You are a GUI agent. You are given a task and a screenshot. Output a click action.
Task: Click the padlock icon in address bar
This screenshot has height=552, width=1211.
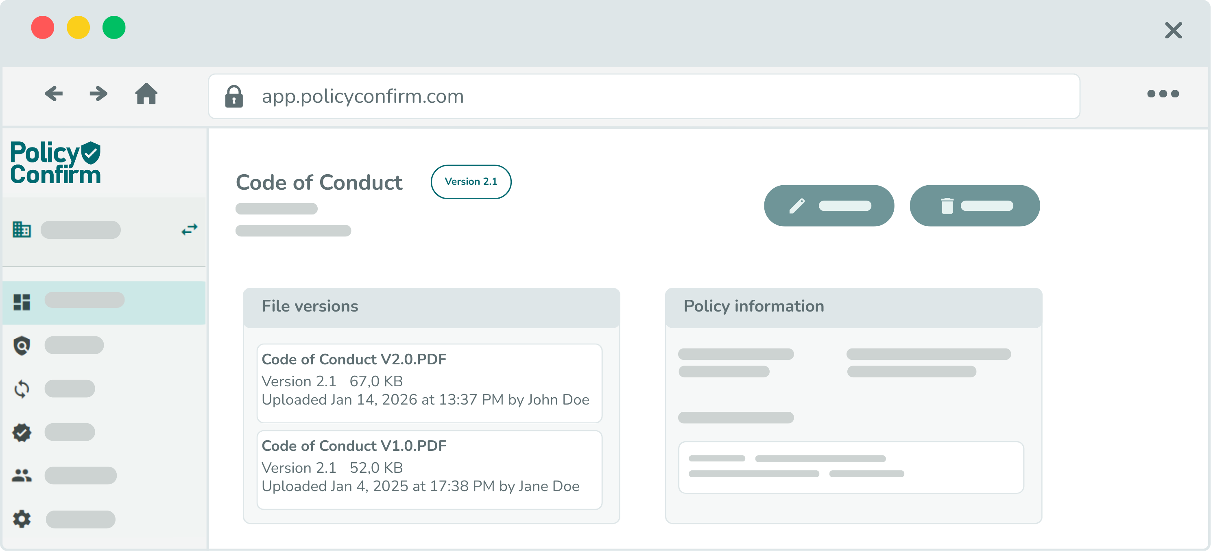(x=233, y=96)
